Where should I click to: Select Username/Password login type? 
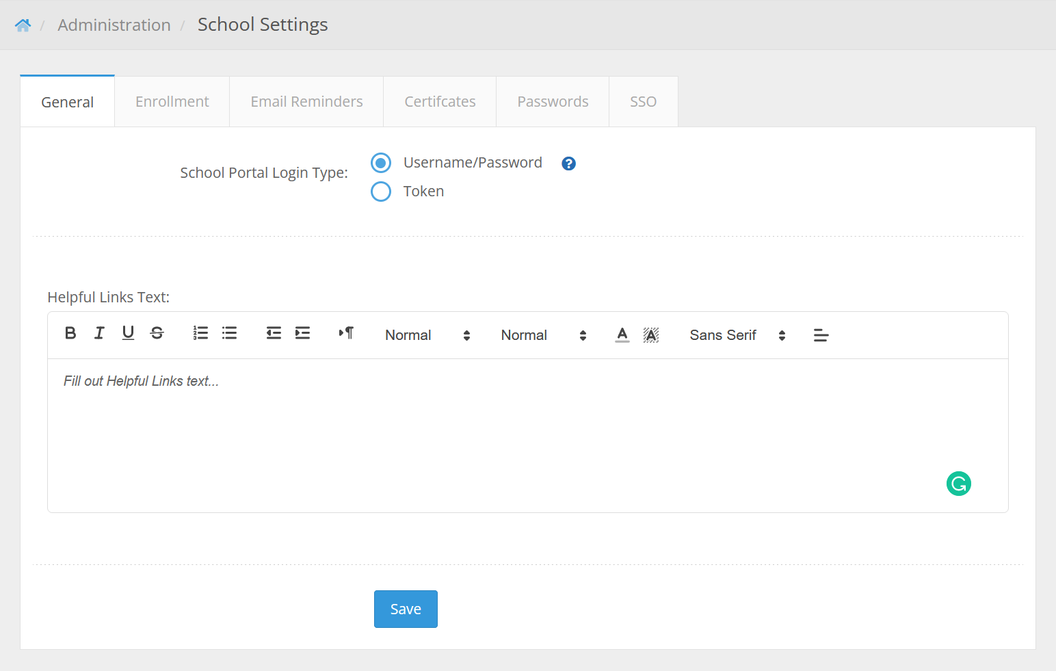[x=381, y=163]
